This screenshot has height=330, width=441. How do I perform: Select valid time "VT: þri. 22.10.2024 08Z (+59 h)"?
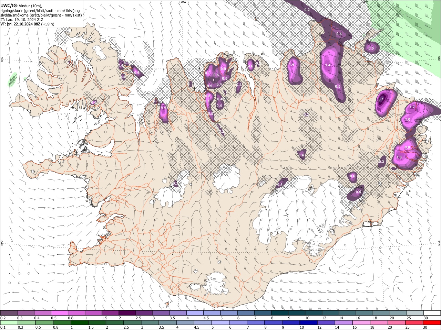[27, 24]
